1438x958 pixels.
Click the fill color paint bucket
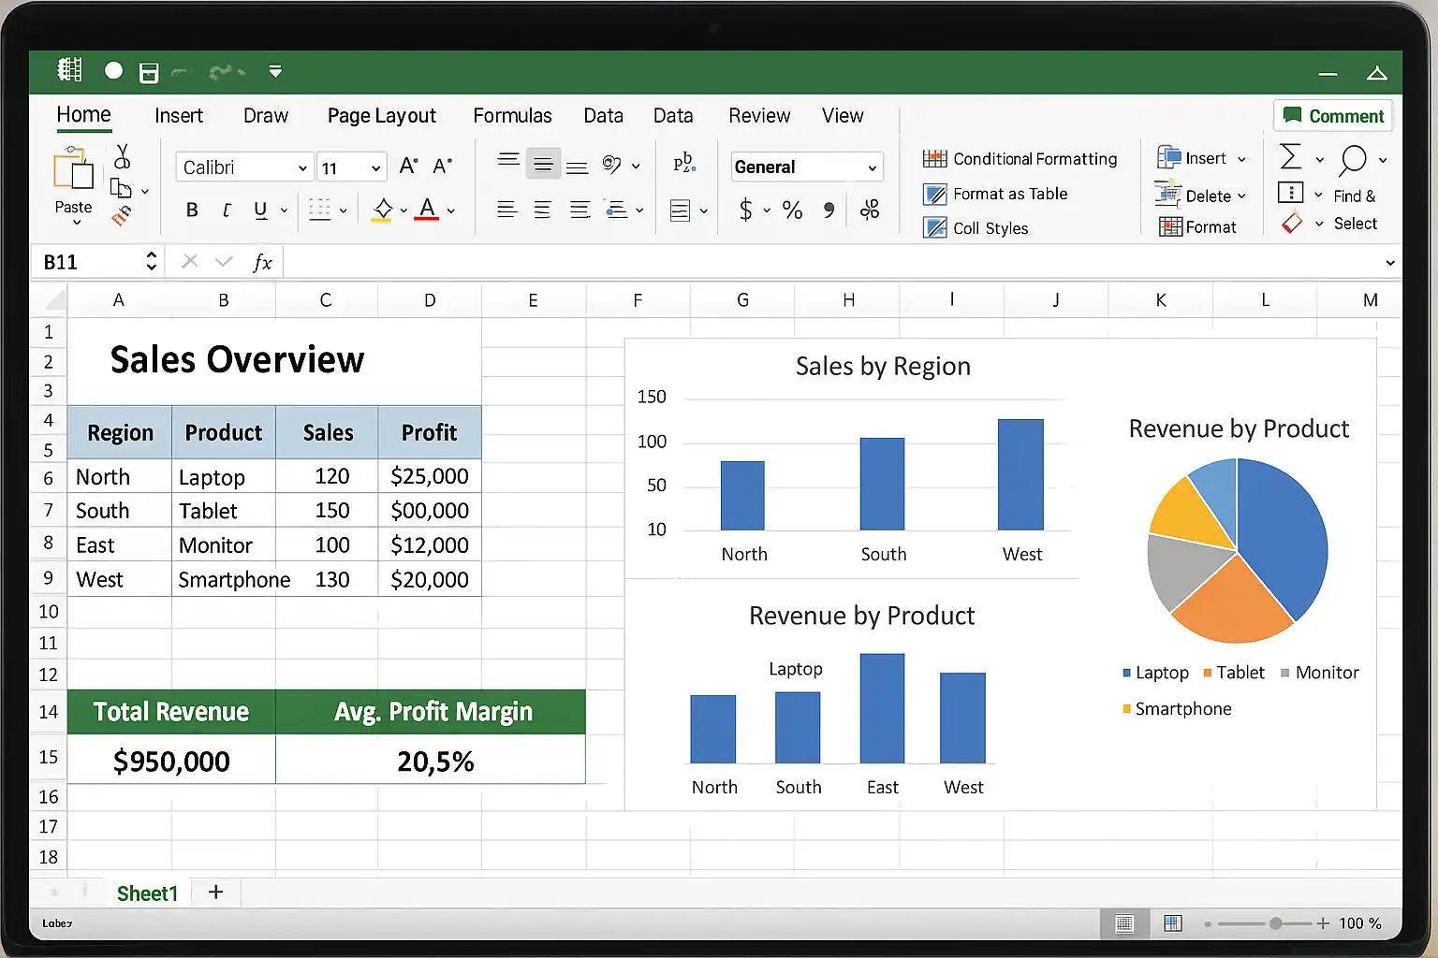[x=382, y=210]
